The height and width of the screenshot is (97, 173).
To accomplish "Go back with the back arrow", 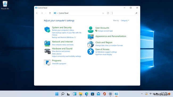I will click(37, 13).
